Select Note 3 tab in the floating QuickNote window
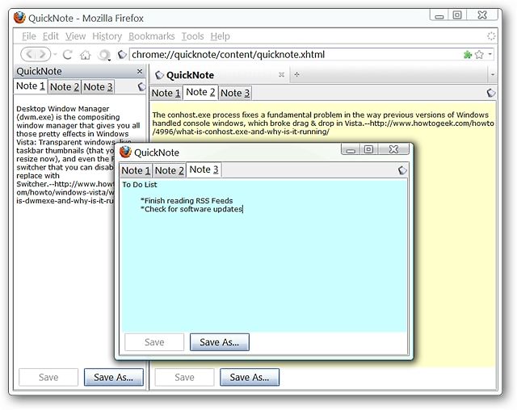Viewport: 517px width, 410px height. pyautogui.click(x=204, y=169)
